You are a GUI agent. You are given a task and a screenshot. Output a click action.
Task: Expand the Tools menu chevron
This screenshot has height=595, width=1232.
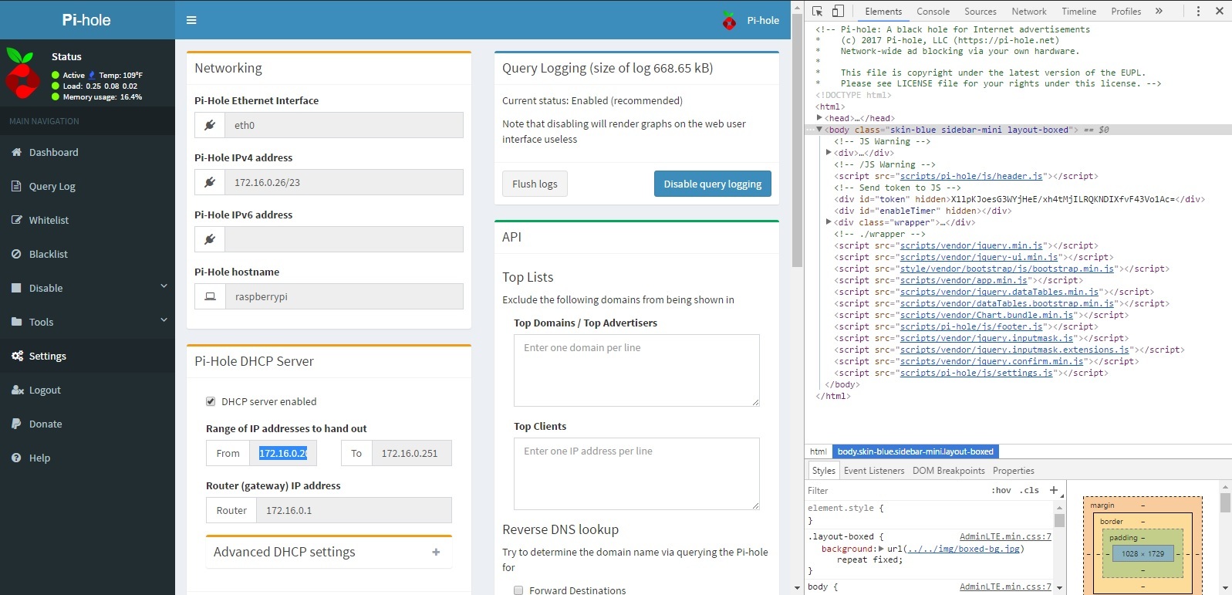point(164,320)
